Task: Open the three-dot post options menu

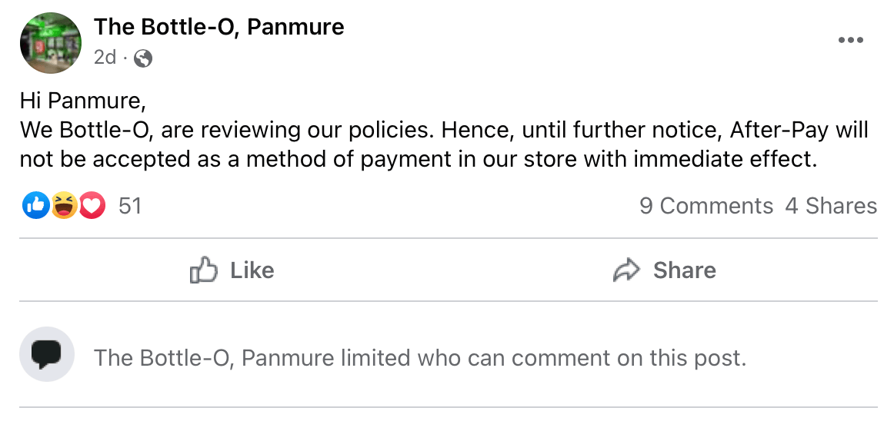Action: [850, 41]
